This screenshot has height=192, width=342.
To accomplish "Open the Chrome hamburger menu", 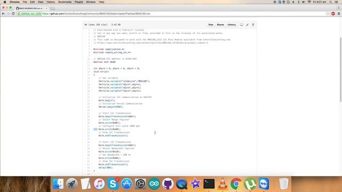I will click(x=339, y=13).
